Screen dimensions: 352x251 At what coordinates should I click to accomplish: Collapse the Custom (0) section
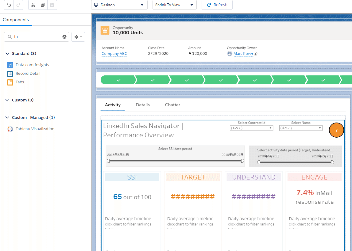coord(7,100)
